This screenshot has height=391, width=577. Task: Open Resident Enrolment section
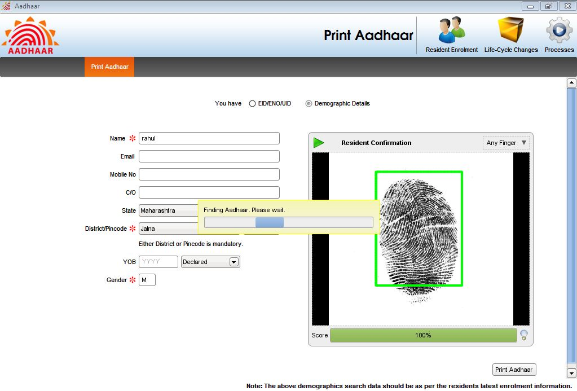tap(452, 35)
